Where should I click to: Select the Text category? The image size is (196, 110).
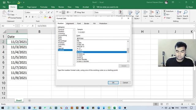[60, 46]
